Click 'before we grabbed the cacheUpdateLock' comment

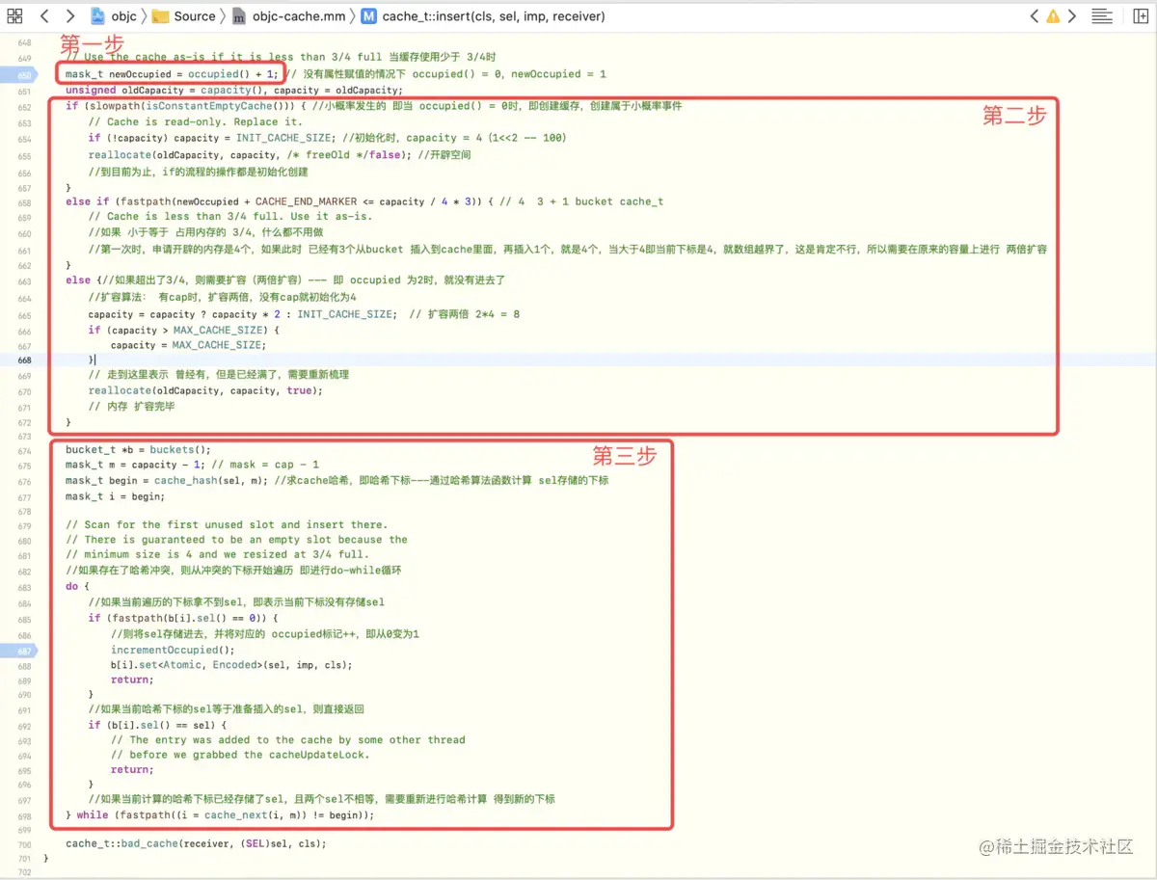coord(240,756)
